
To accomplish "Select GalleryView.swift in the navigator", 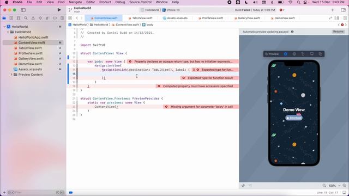I will 31,59.
